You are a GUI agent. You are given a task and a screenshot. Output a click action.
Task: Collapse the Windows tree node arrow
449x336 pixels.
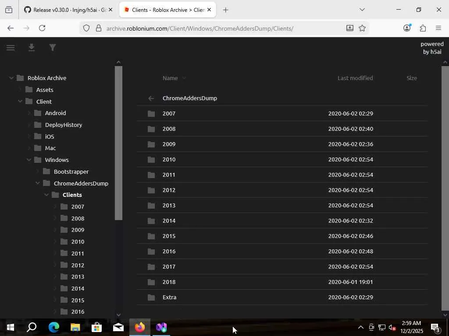coord(29,160)
